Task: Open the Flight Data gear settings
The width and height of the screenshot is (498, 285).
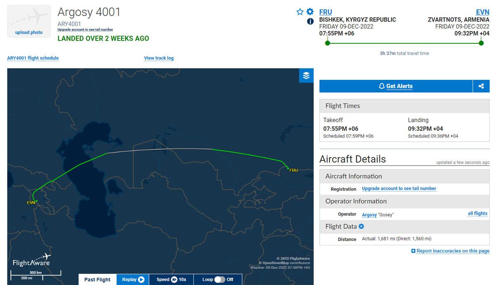Action: pyautogui.click(x=361, y=226)
